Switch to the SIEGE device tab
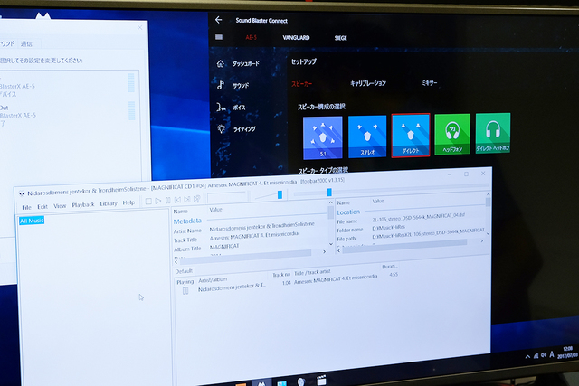This screenshot has width=579, height=386. [x=340, y=38]
